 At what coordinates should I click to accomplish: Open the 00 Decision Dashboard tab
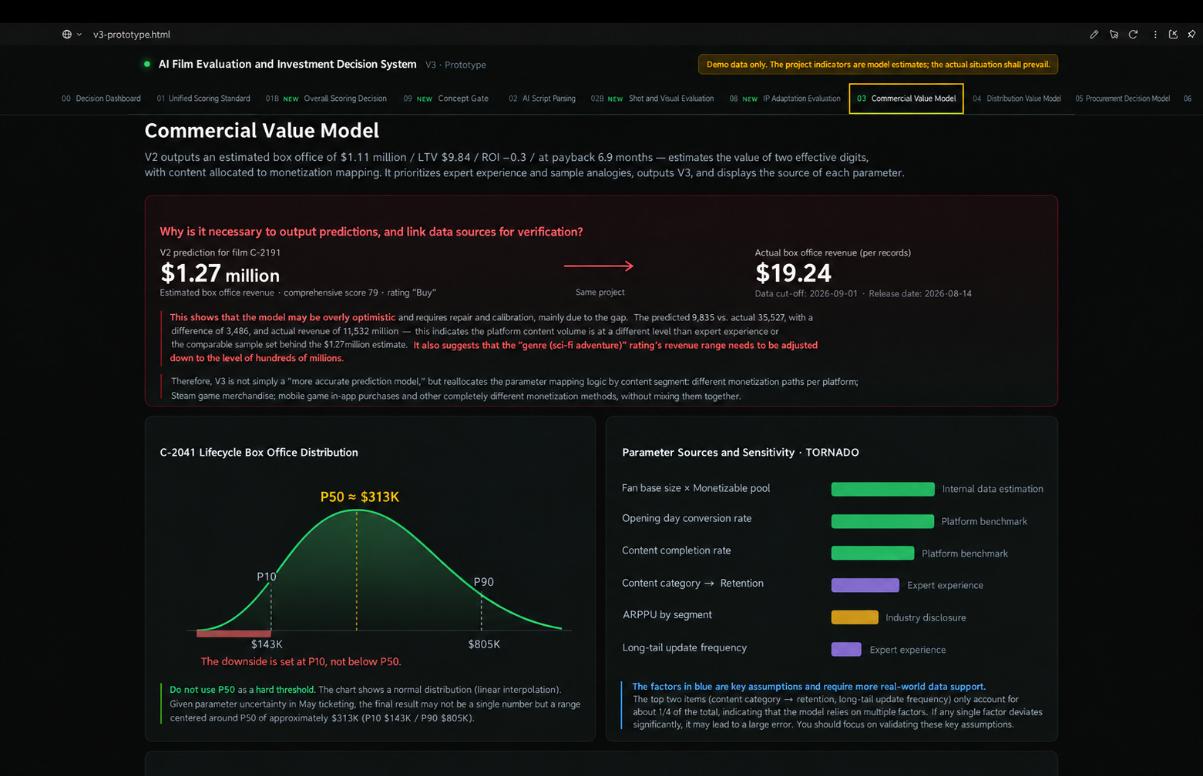(x=101, y=99)
